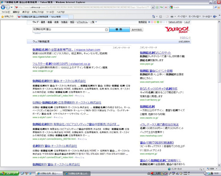Click the Help question mark icon
This screenshot has width=221, height=176.
point(215,16)
